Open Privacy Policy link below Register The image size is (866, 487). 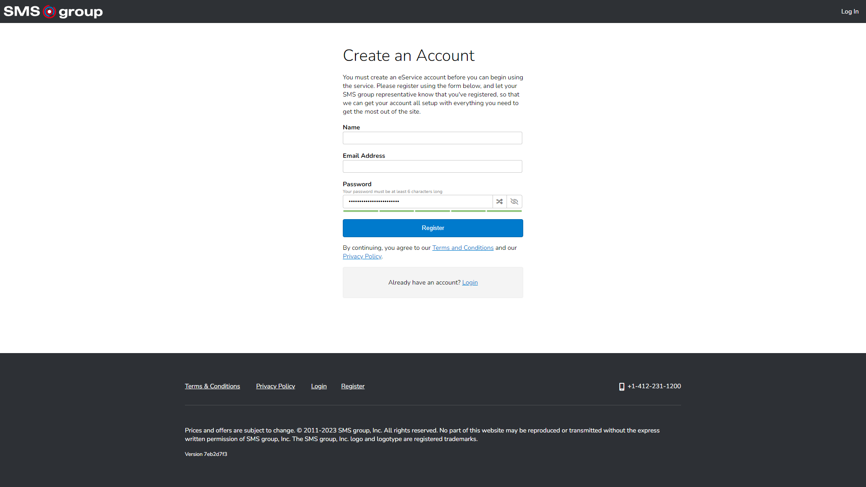coord(362,256)
